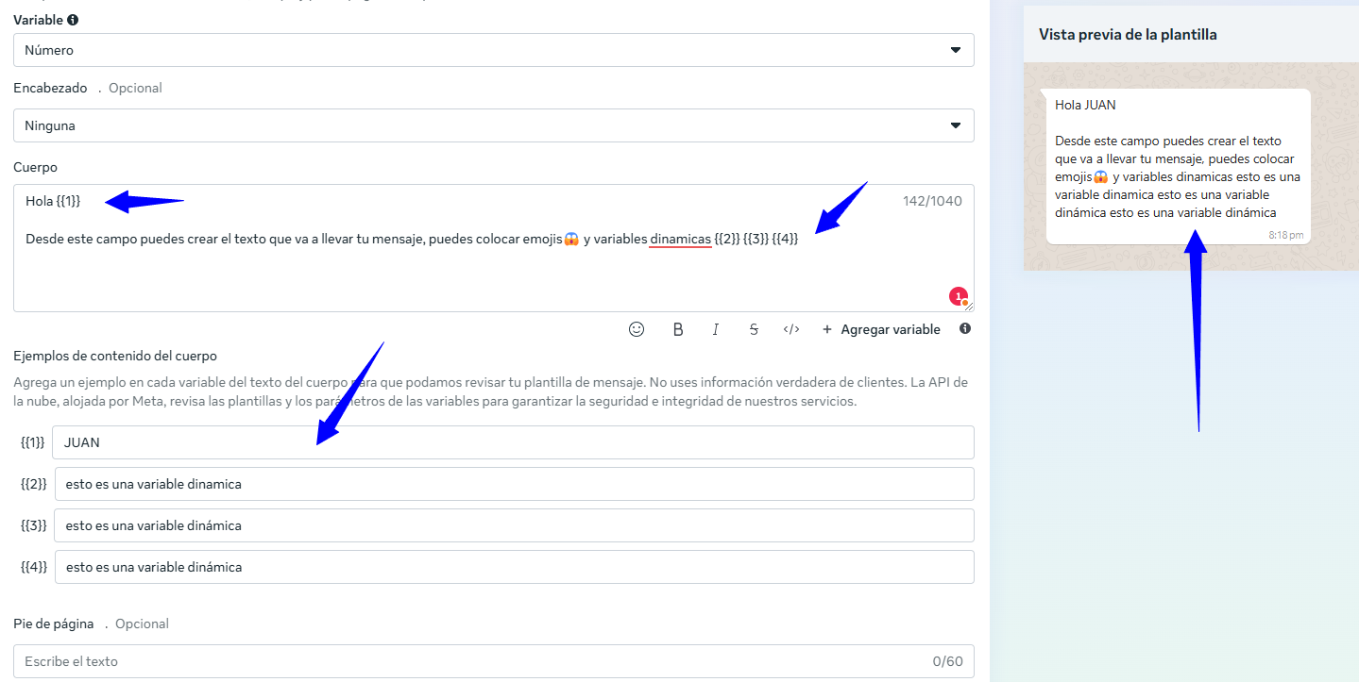Click the Encabezado section label
The width and height of the screenshot is (1359, 682).
point(50,88)
